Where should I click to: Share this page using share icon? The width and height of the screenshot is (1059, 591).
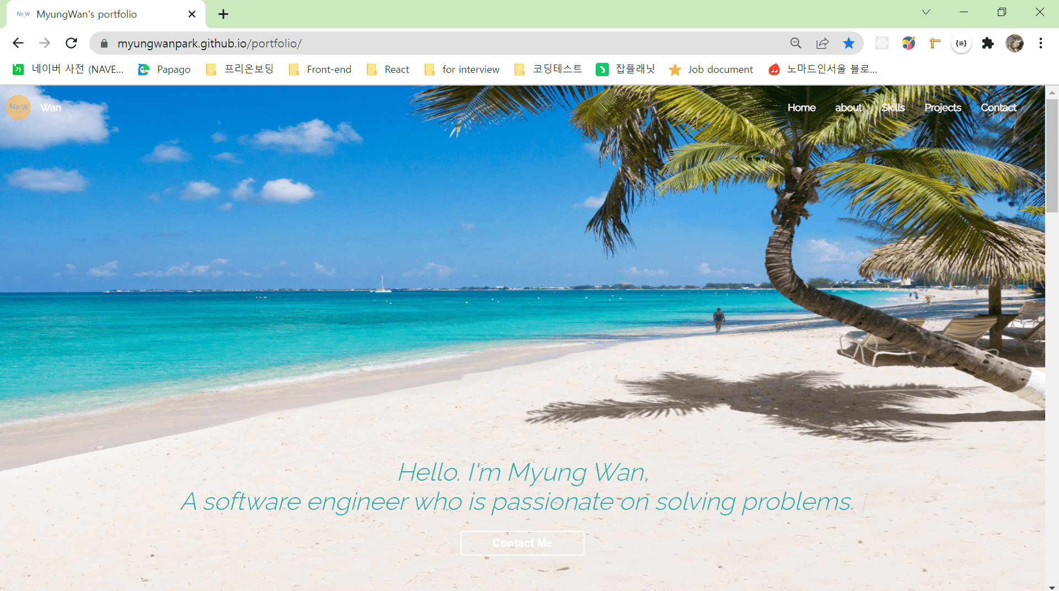822,43
